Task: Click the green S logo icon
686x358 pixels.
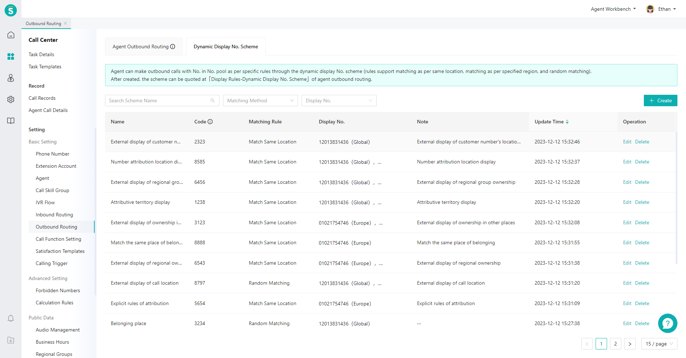Action: tap(11, 10)
